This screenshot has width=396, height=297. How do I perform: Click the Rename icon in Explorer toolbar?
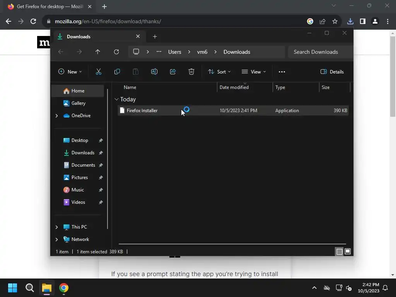154,72
